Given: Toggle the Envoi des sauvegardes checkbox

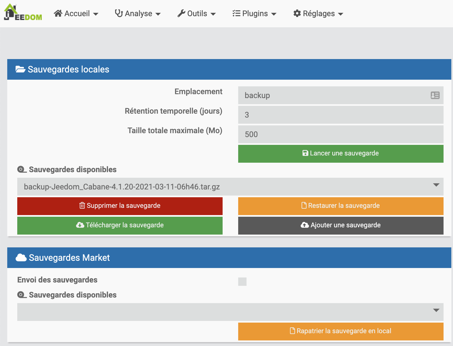Looking at the screenshot, I should [x=242, y=282].
